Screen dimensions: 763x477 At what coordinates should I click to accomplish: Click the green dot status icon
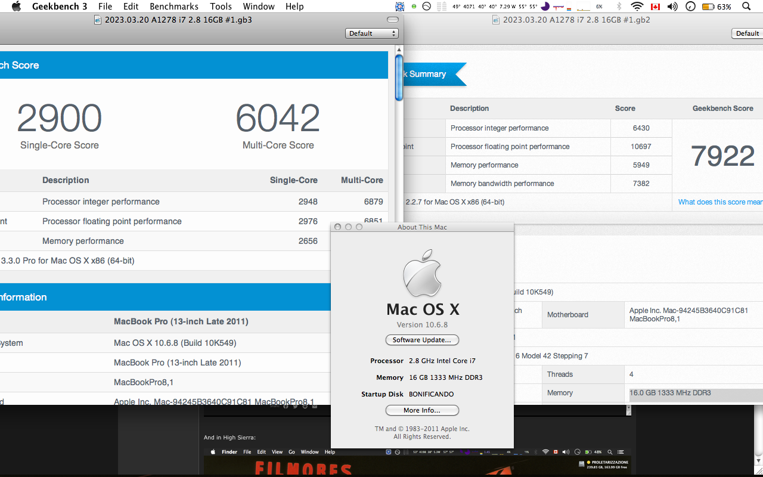pyautogui.click(x=414, y=7)
